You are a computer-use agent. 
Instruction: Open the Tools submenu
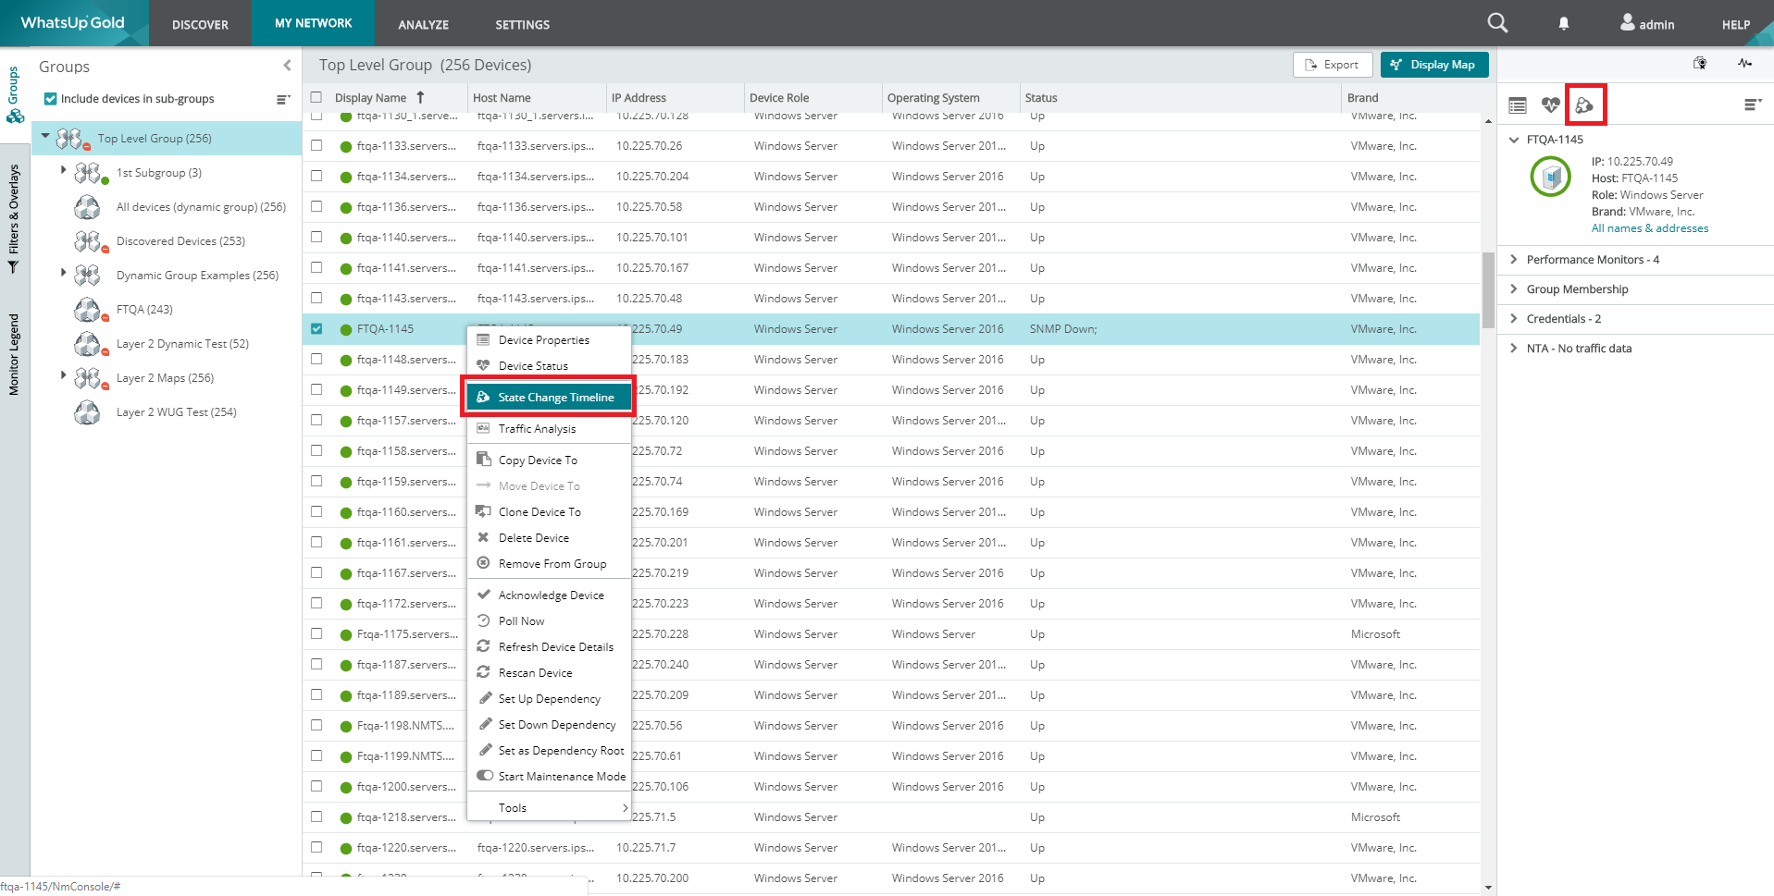click(549, 808)
